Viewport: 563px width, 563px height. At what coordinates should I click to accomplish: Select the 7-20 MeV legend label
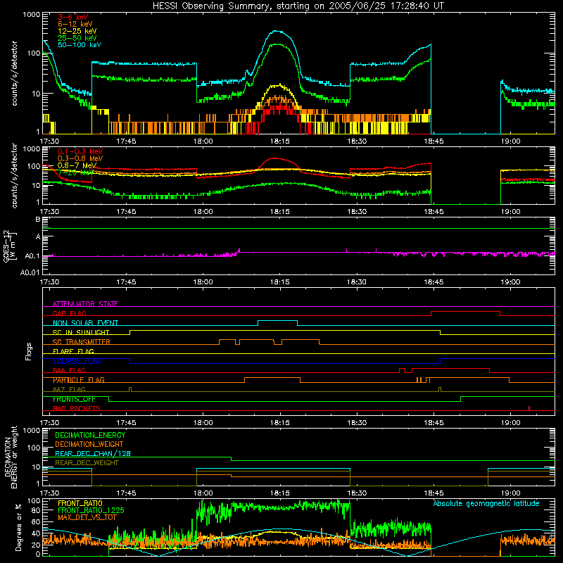[75, 172]
